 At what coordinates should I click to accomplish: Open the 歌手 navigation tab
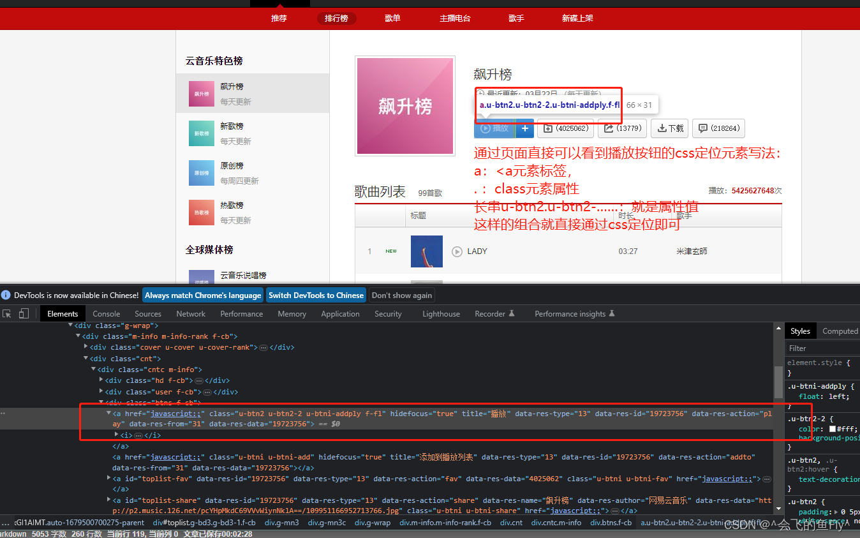tap(516, 18)
